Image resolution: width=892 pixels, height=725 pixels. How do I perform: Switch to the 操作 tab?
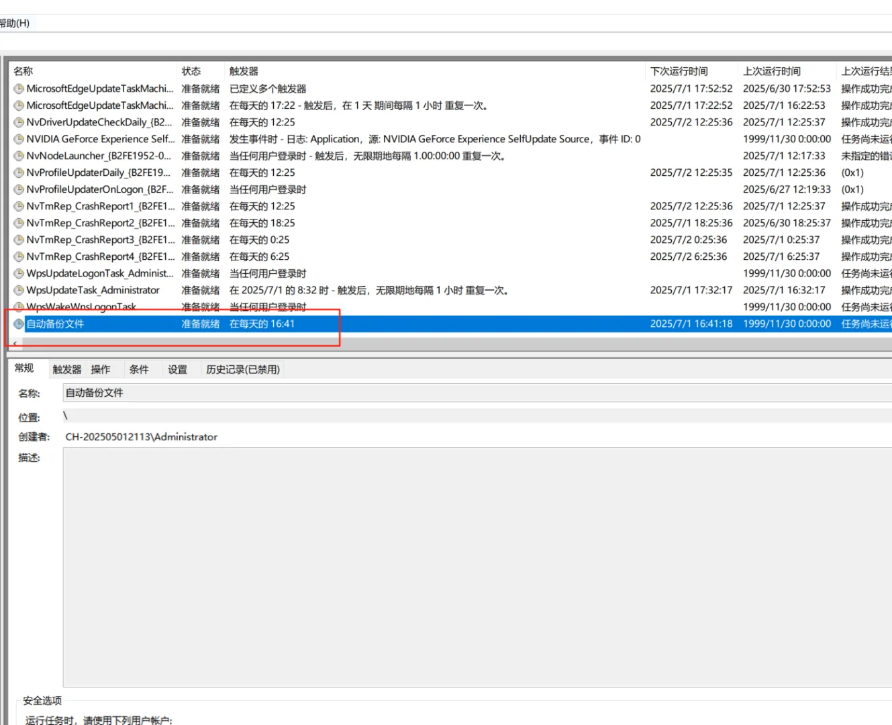[x=101, y=369]
